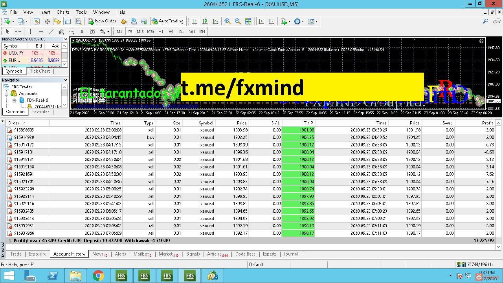Viewport: 503px width, 283px height.
Task: Close the Market Watch panel
Action: coord(66,39)
